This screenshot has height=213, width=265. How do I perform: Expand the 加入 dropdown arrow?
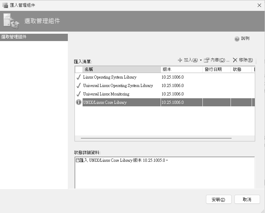point(201,60)
